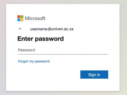Click the underline of the password field
This screenshot has width=127, height=95.
63,54
